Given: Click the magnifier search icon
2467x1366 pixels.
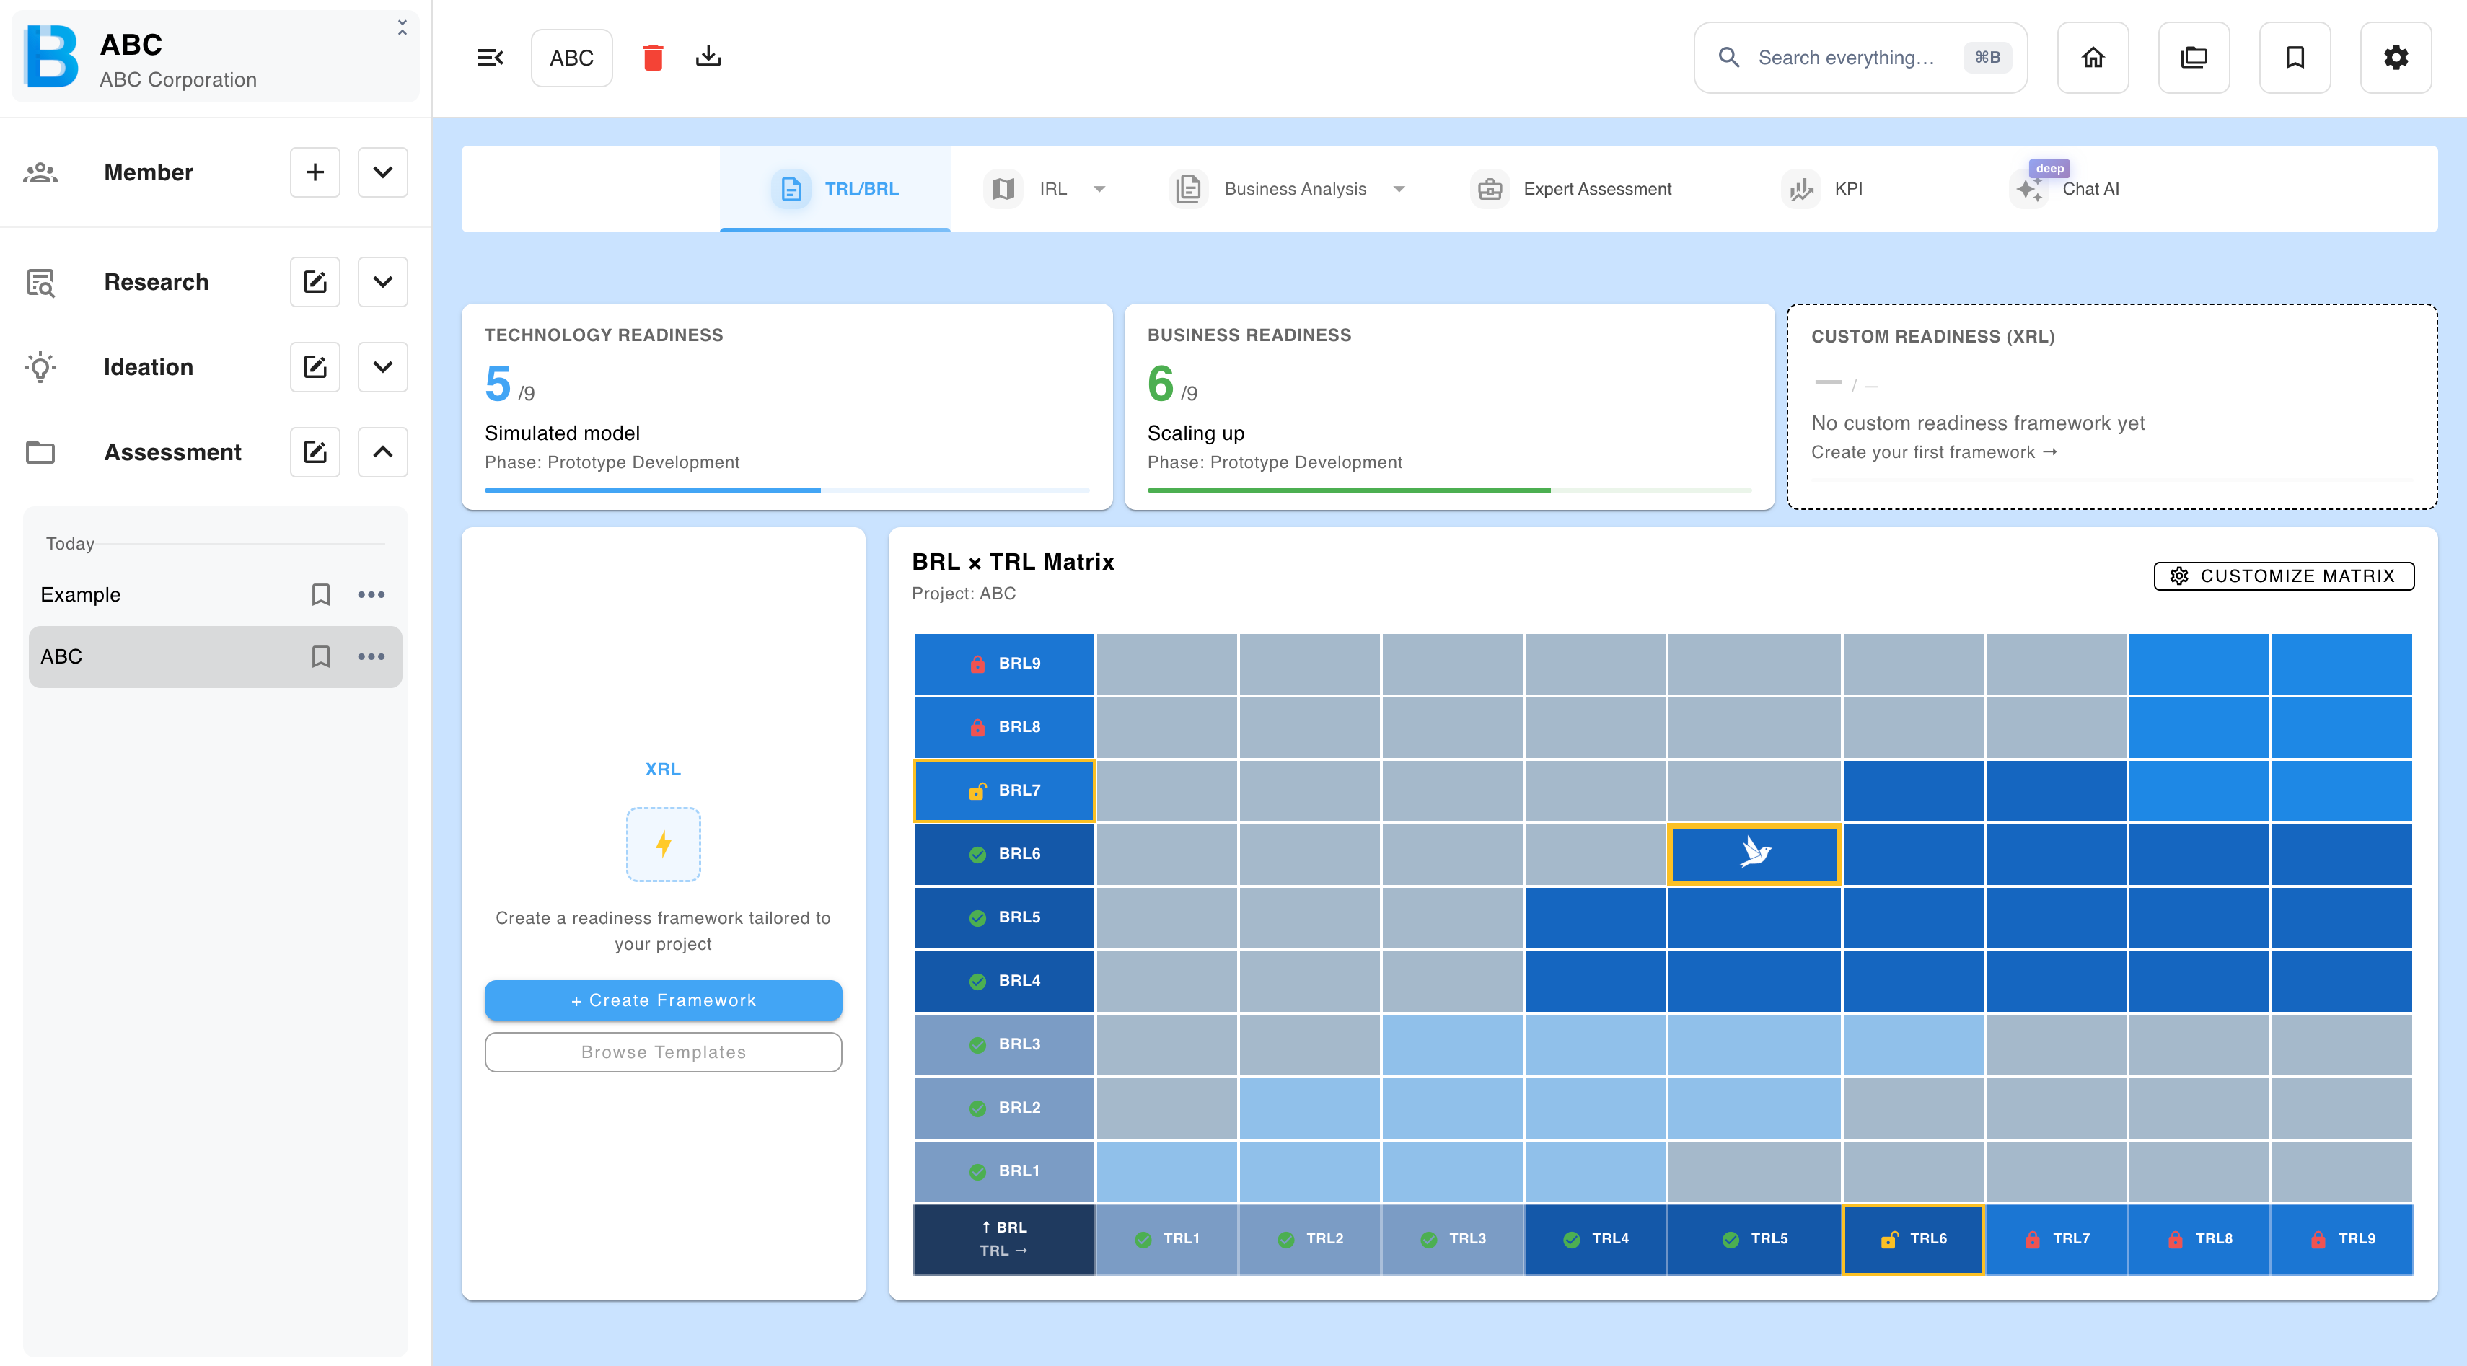Looking at the screenshot, I should pyautogui.click(x=1728, y=58).
